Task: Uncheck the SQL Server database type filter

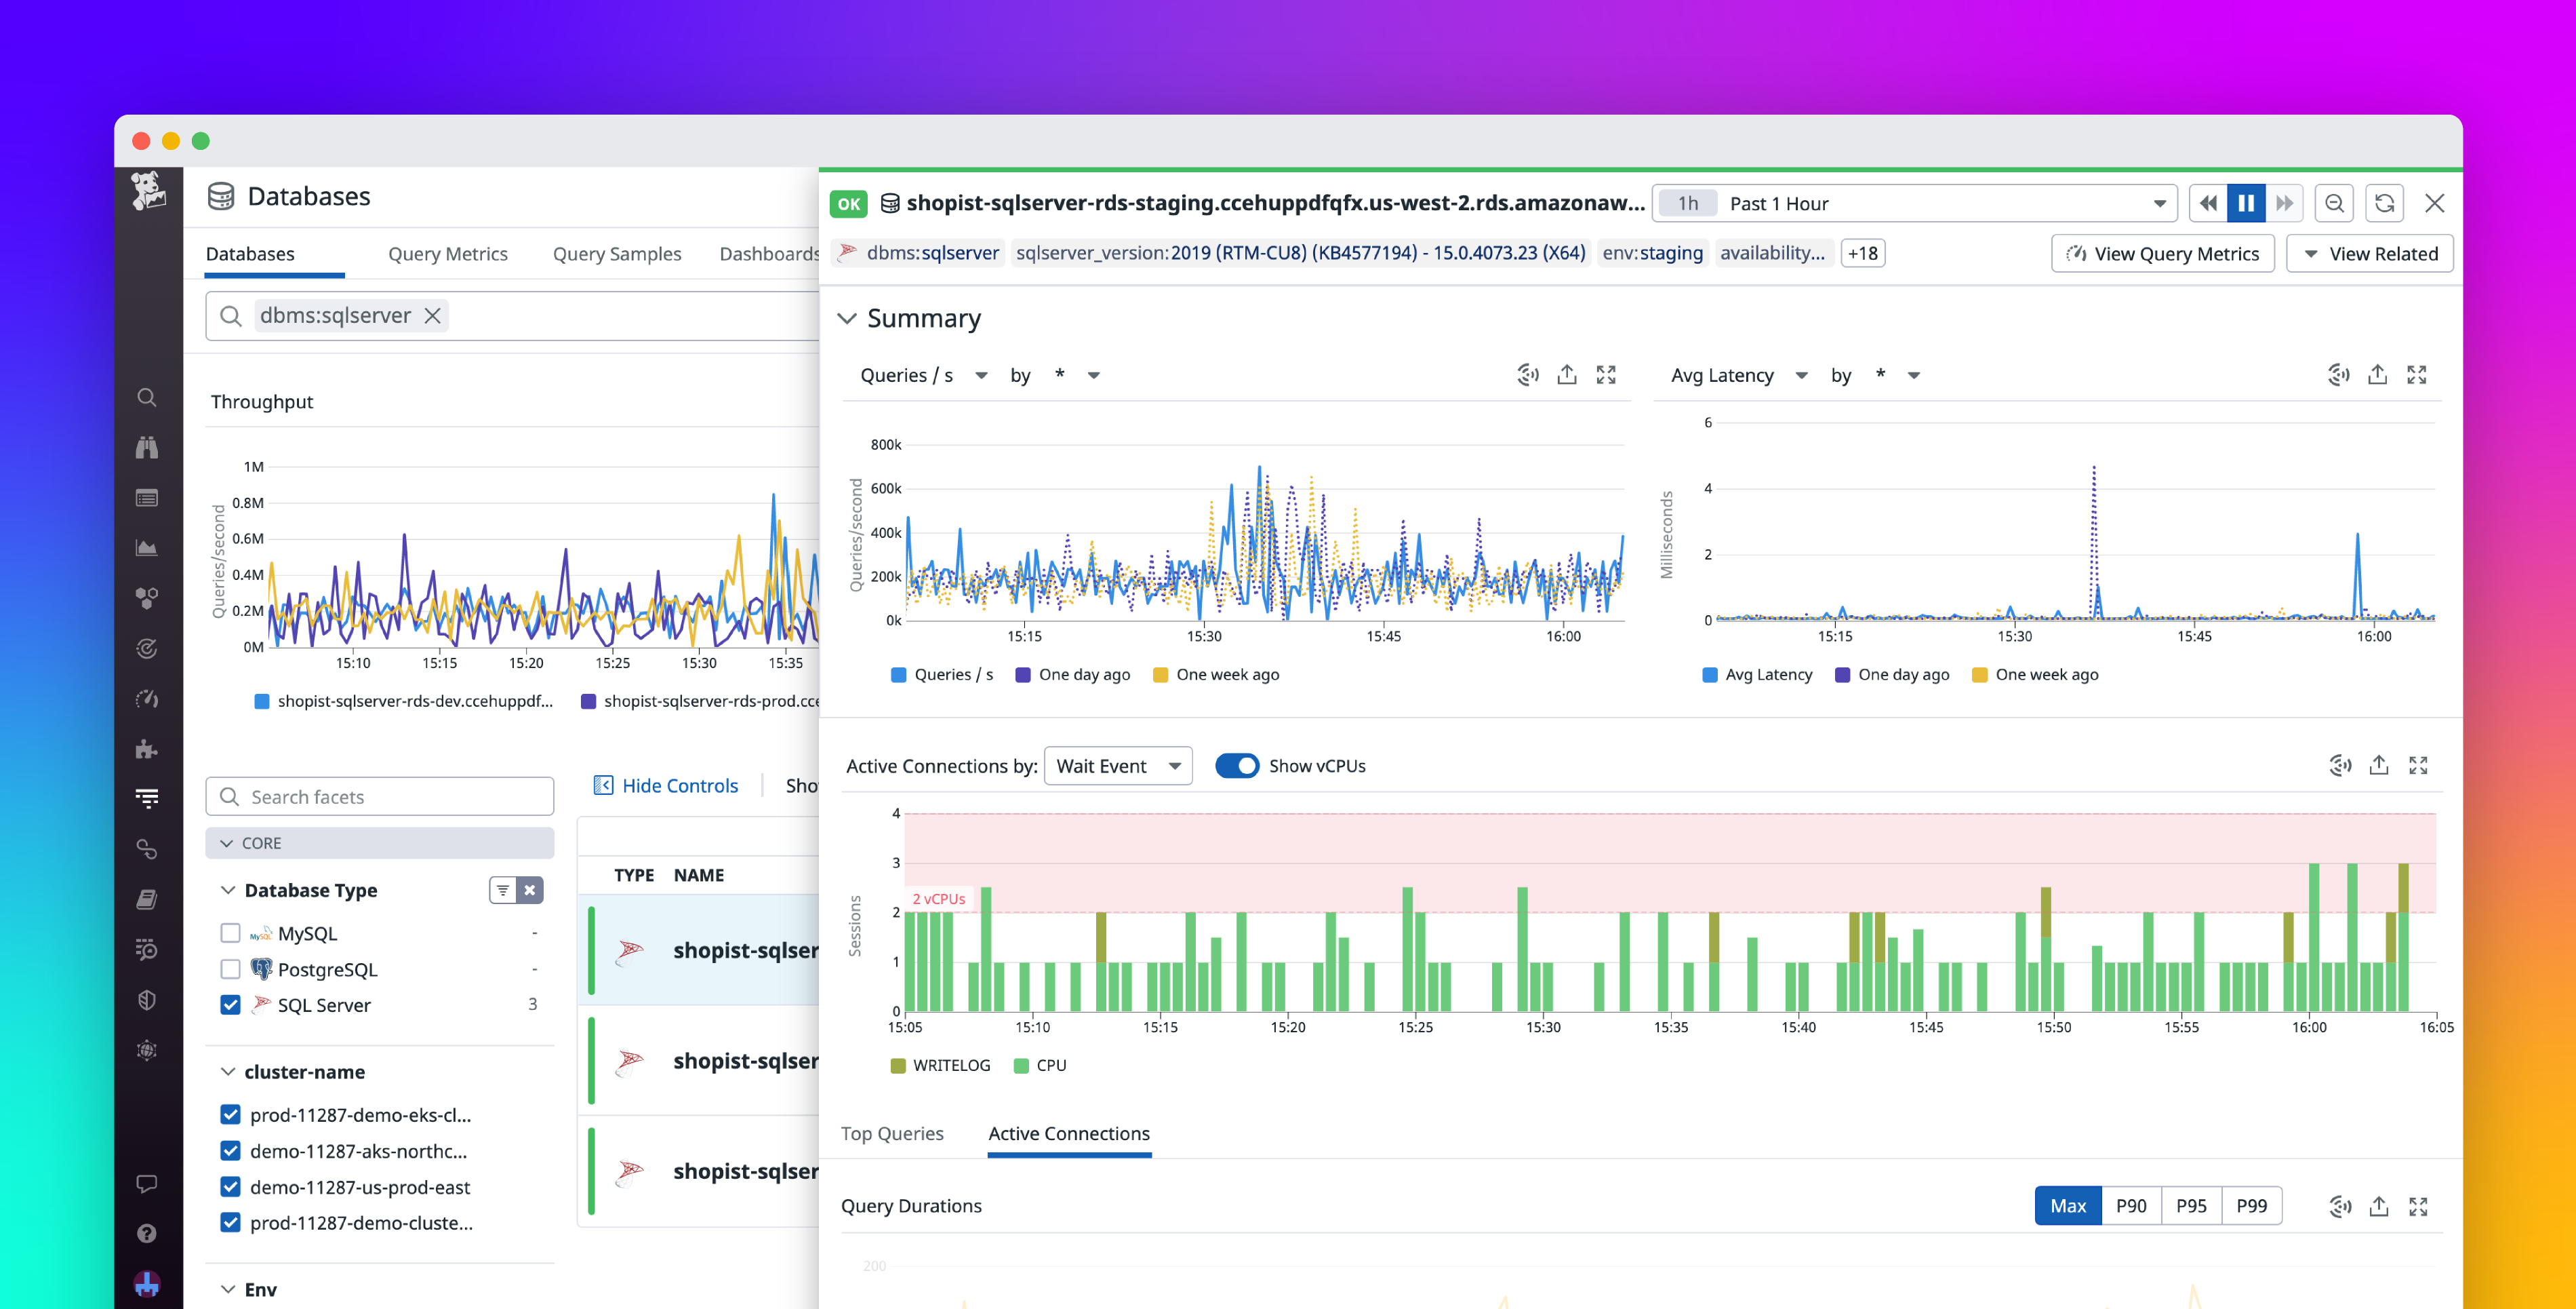Action: click(x=231, y=1004)
